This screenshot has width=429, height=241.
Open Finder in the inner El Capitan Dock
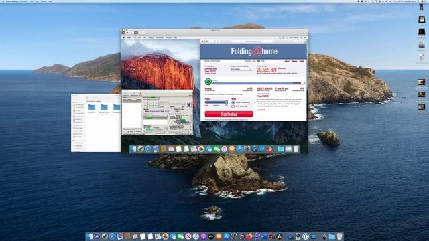point(133,149)
